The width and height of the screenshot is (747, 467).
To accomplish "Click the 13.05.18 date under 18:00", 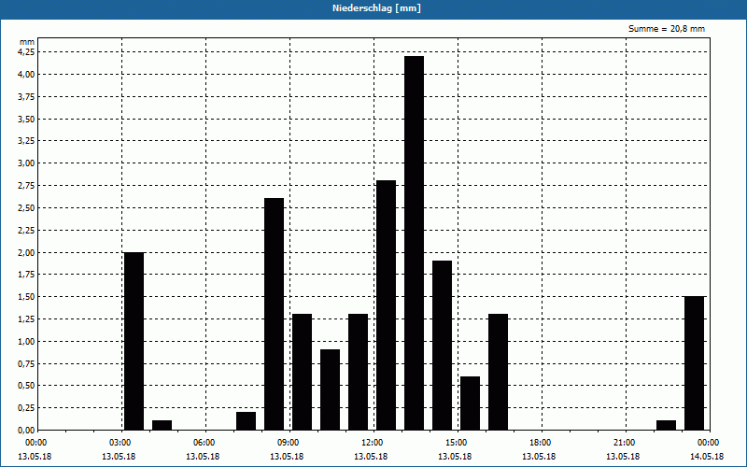I will pyautogui.click(x=539, y=457).
